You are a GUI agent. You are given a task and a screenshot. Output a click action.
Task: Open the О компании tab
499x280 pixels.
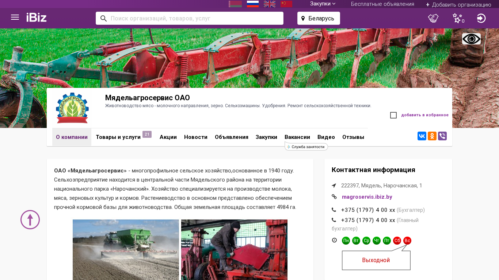click(x=72, y=137)
